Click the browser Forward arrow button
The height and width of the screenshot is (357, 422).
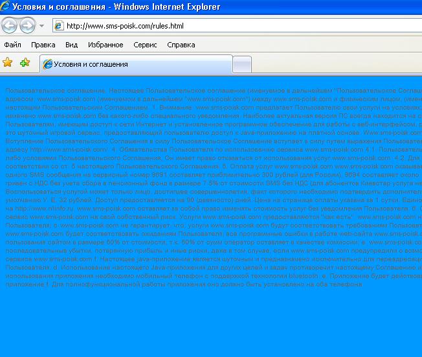pyautogui.click(x=27, y=26)
